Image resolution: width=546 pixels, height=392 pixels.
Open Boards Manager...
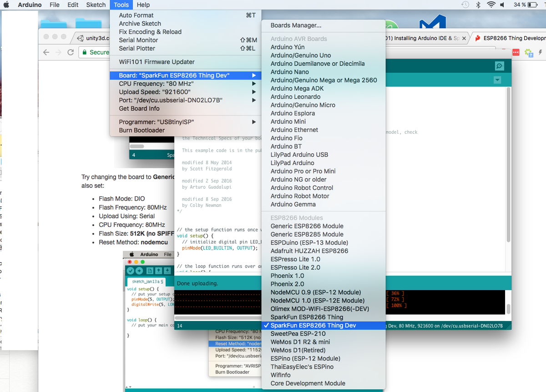[324, 25]
